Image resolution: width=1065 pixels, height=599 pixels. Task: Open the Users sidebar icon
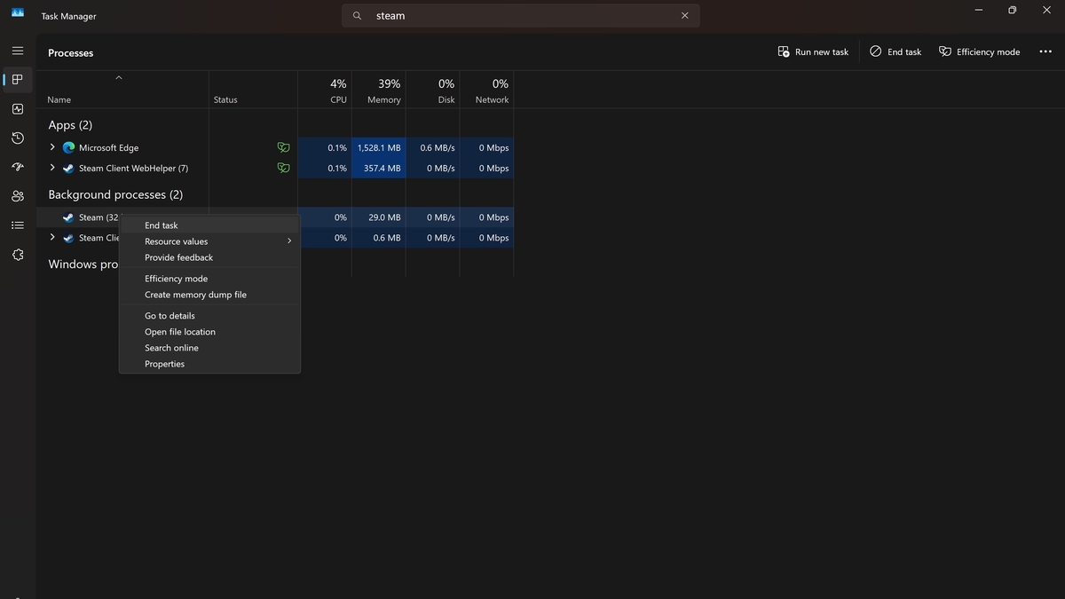coord(18,196)
